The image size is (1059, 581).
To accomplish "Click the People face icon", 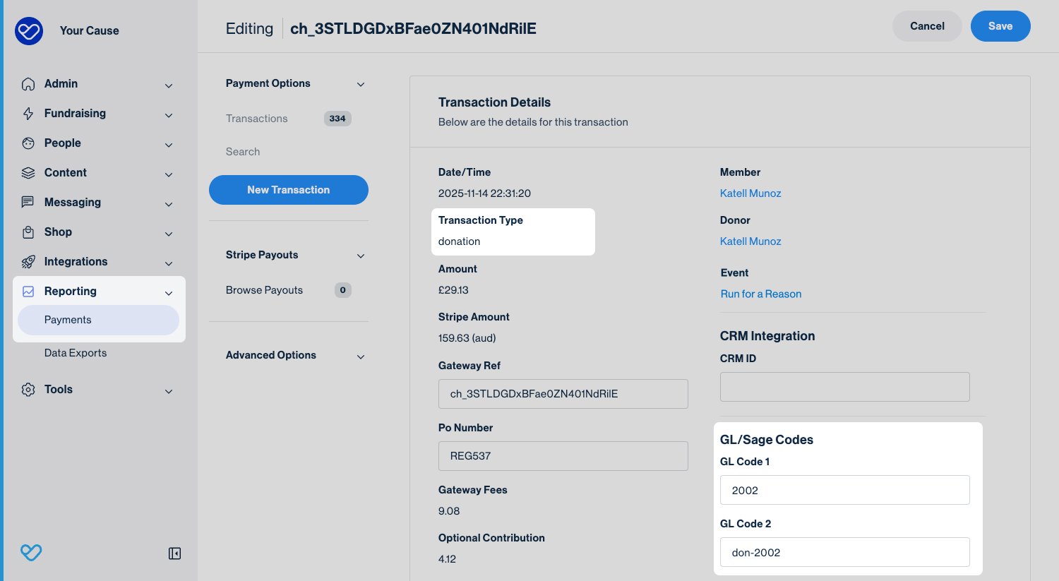I will click(28, 143).
